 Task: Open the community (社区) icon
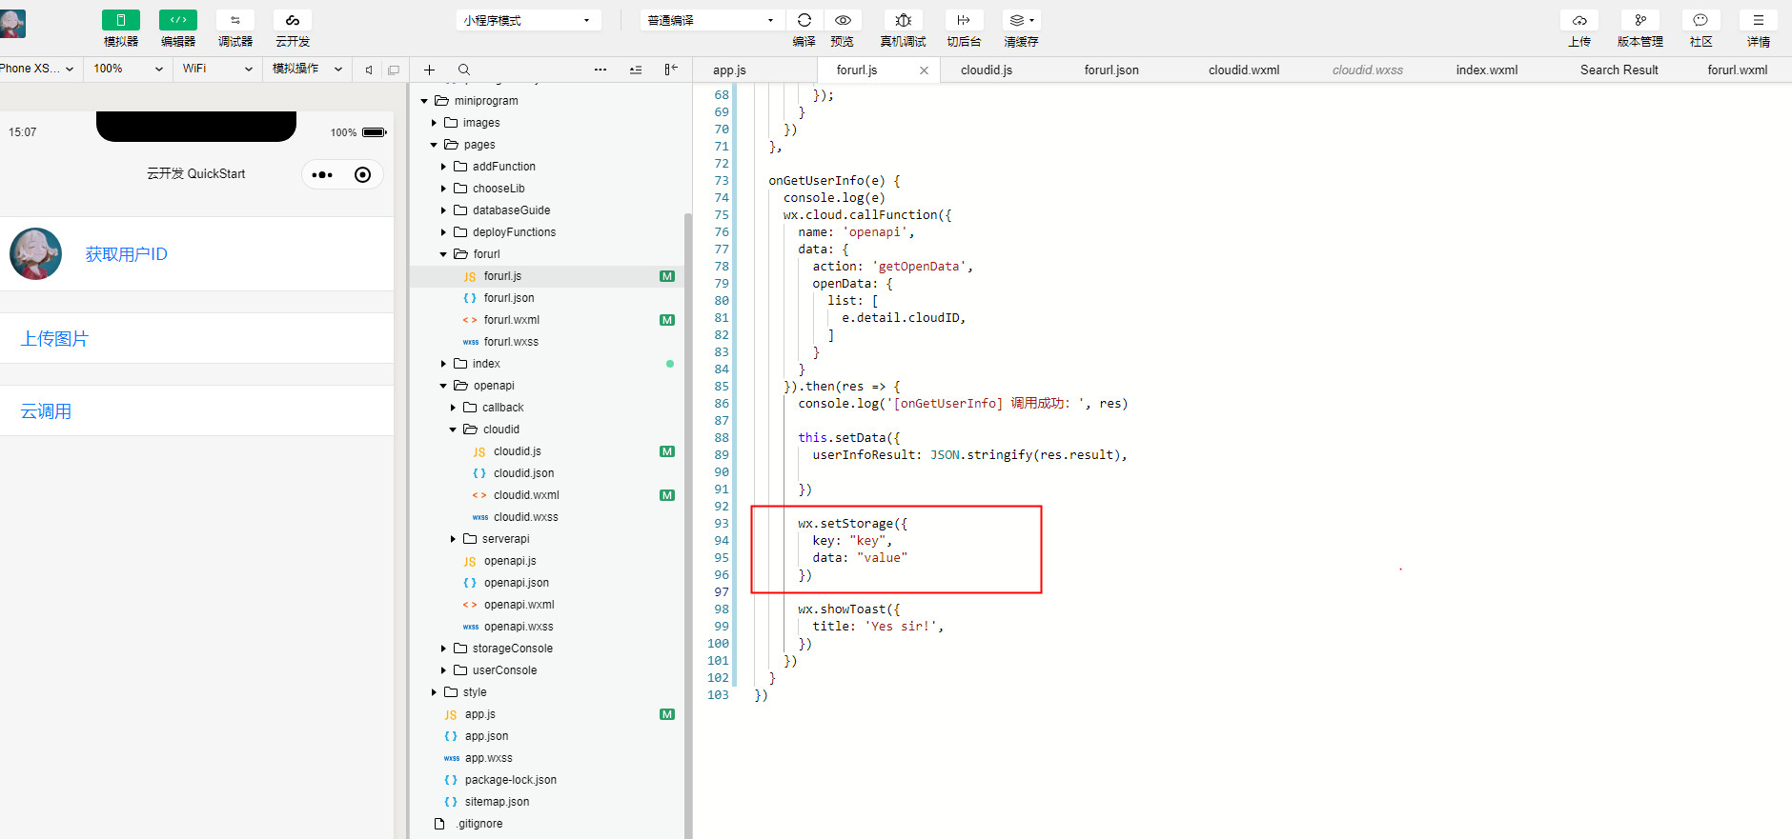(1700, 20)
